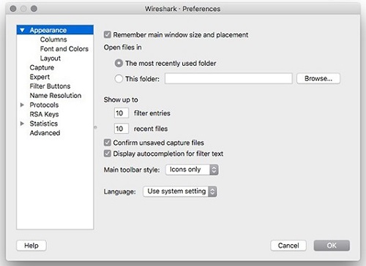366x266 pixels.
Task: Expand the Statistics tree section
Action: coord(22,123)
